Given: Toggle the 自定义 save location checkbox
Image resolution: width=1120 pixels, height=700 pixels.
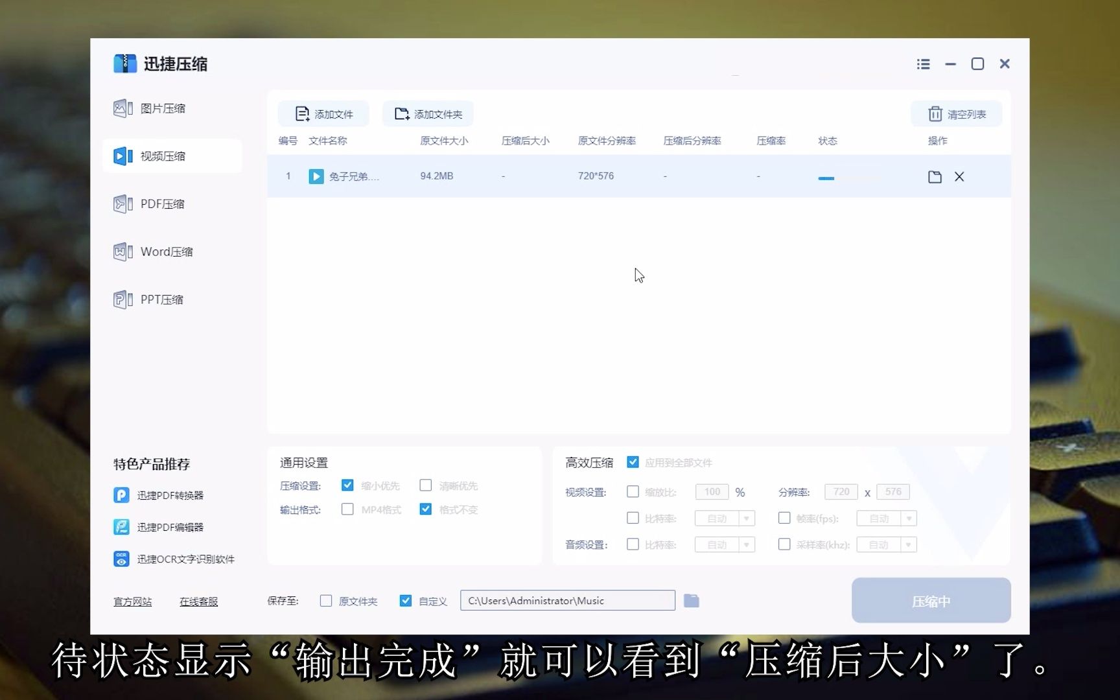Looking at the screenshot, I should coord(406,601).
